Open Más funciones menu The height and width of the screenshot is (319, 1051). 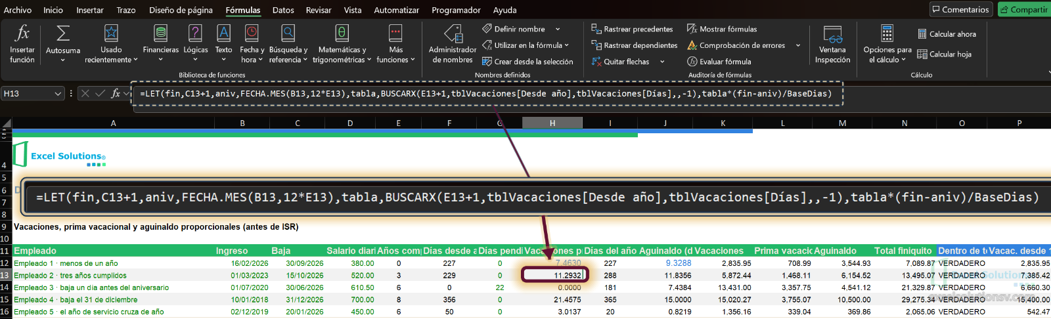(x=395, y=43)
